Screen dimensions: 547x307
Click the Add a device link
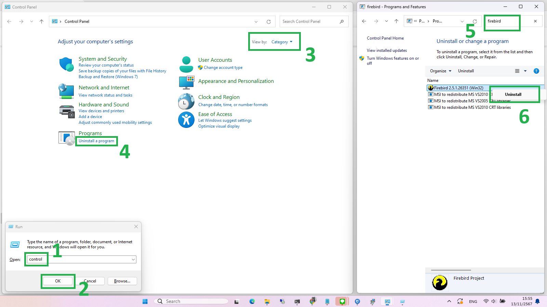(90, 117)
